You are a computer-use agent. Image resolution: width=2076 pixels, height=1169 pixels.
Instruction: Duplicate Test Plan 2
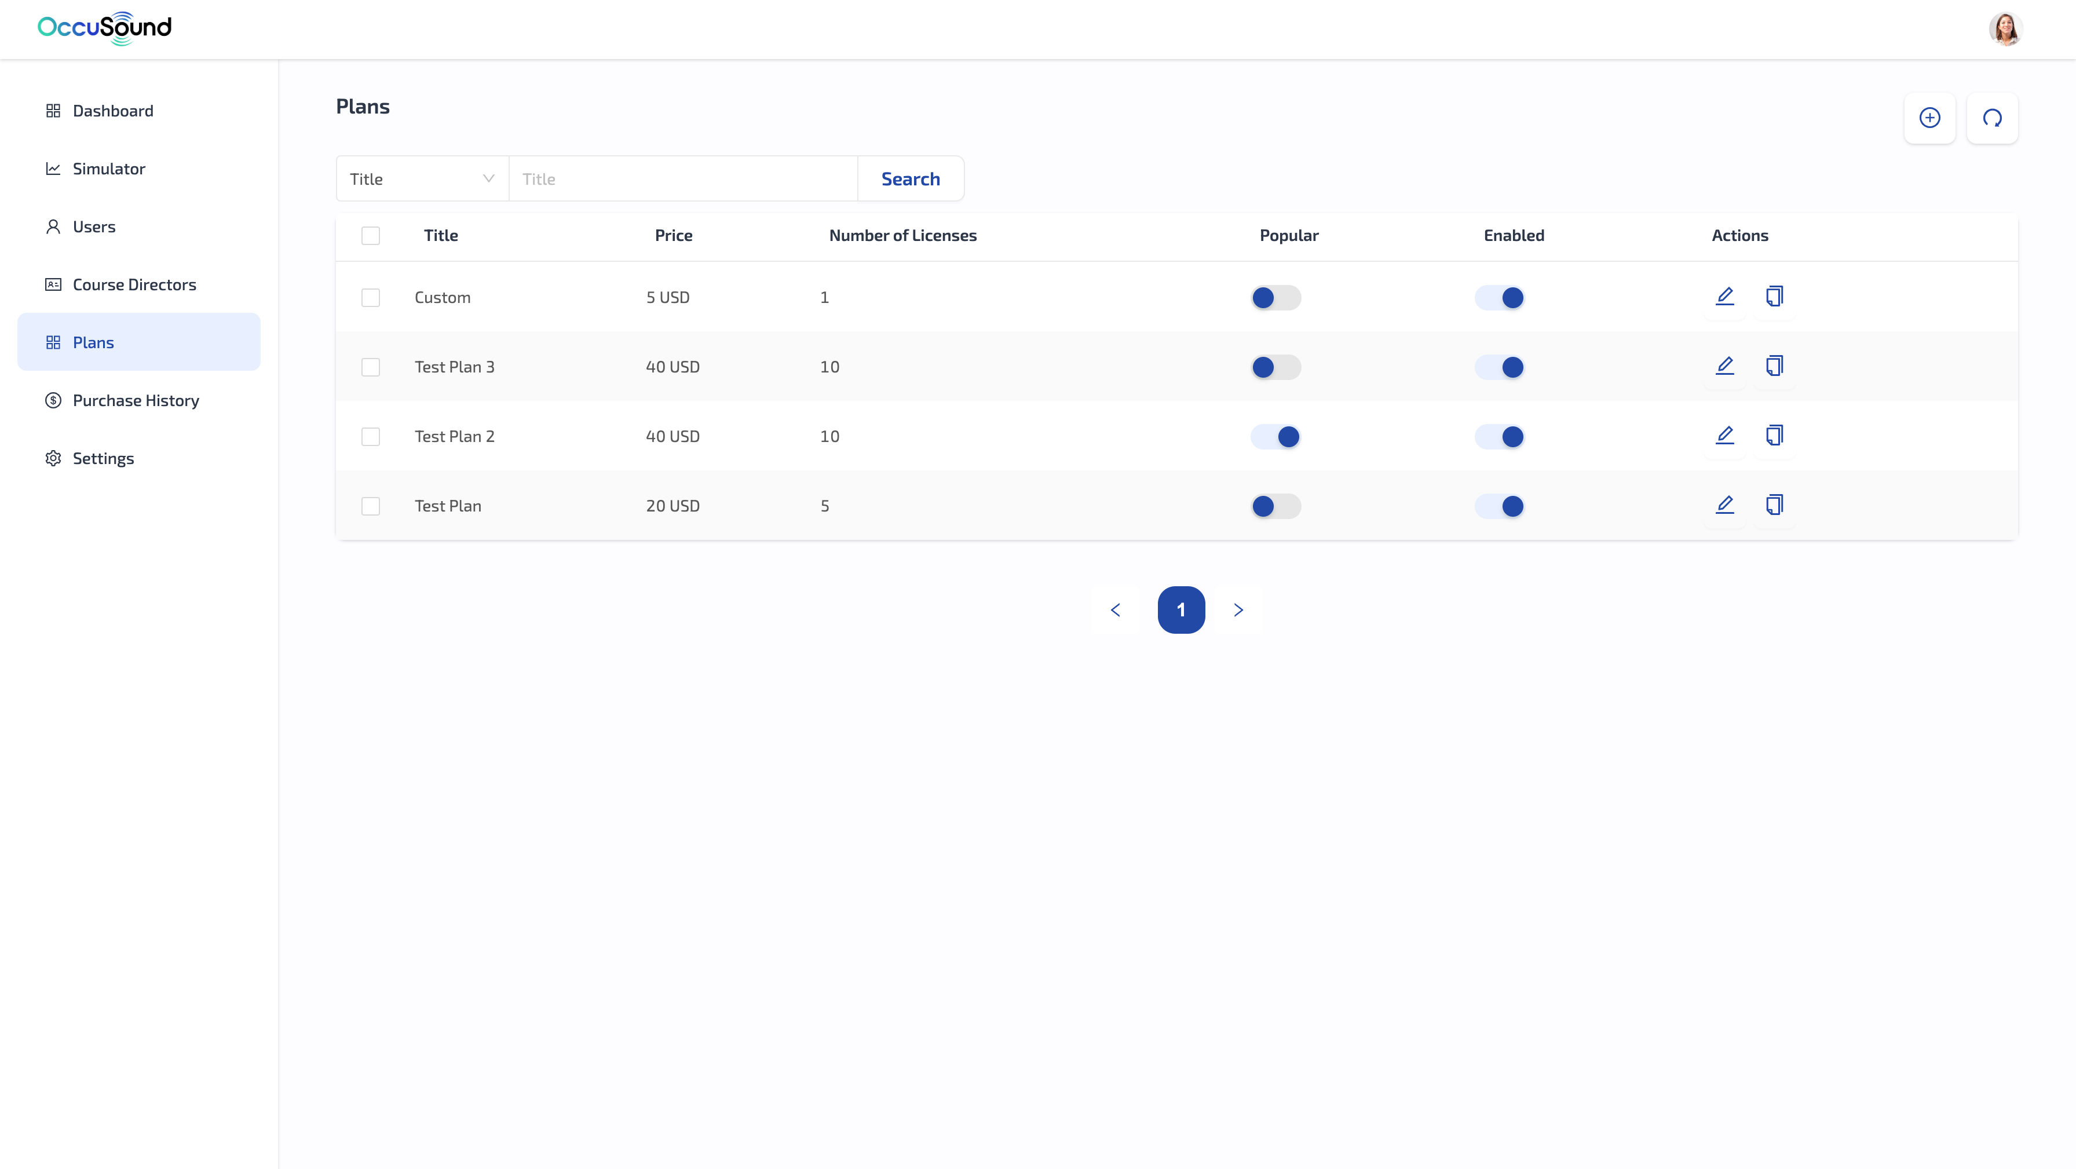coord(1775,436)
